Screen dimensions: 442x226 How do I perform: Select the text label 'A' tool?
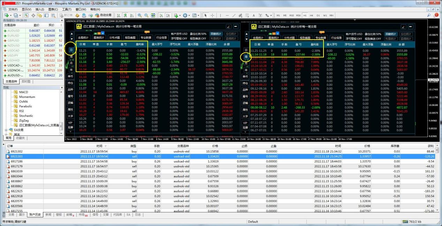(253, 15)
